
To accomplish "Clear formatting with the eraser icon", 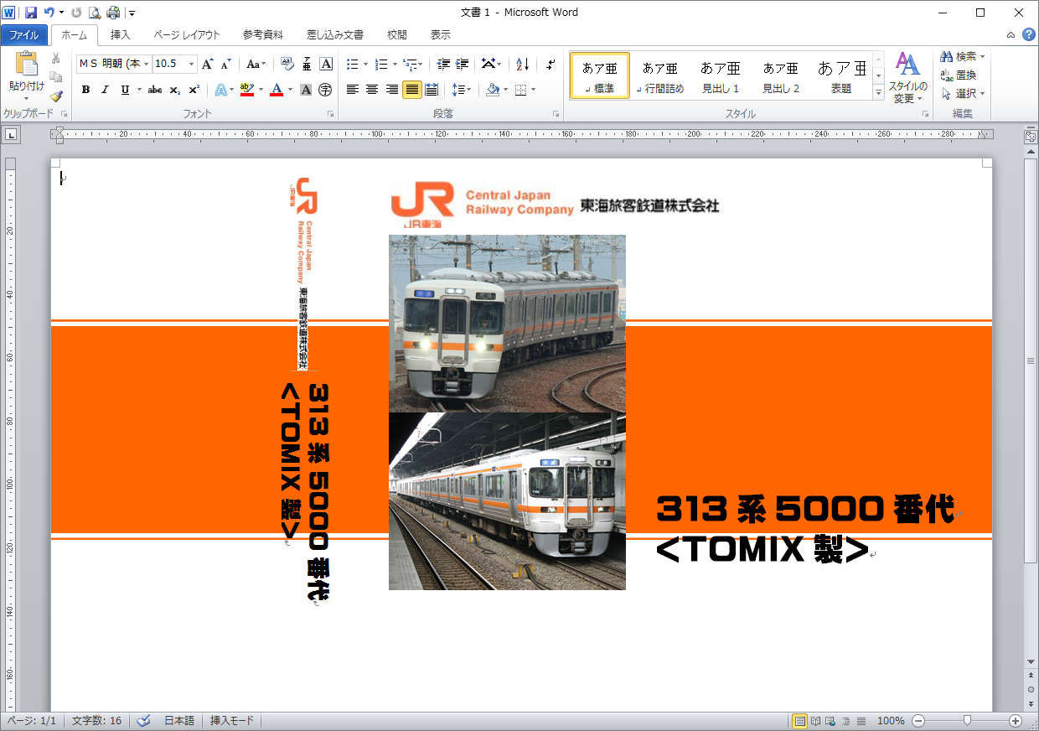I will pos(287,64).
